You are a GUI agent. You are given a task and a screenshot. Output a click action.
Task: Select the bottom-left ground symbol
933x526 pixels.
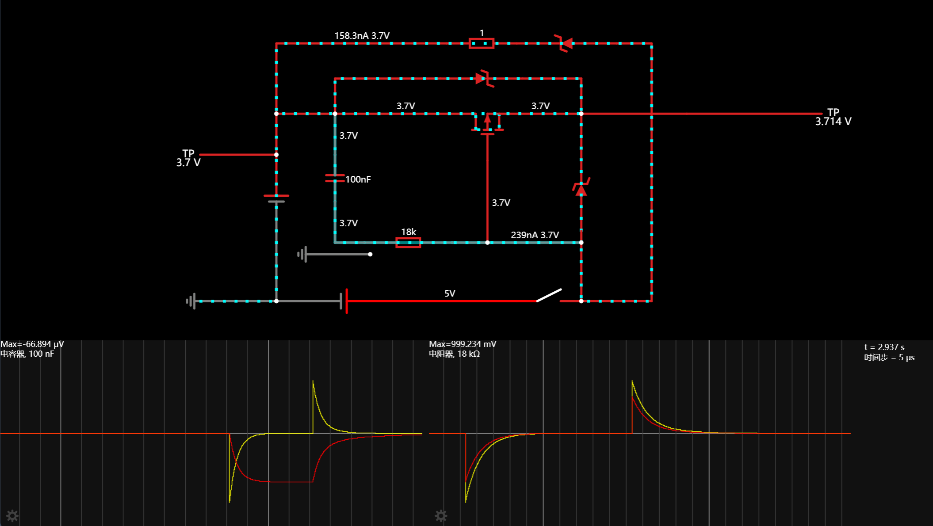pos(191,301)
